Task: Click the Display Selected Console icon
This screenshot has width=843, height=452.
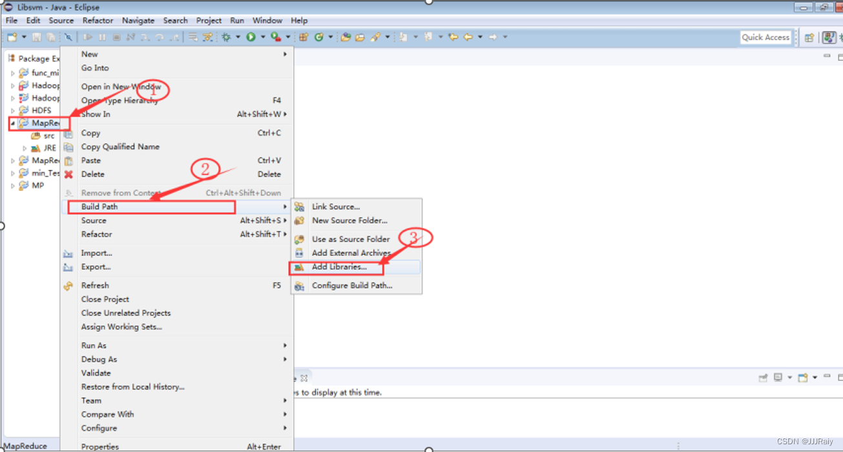Action: 778,377
